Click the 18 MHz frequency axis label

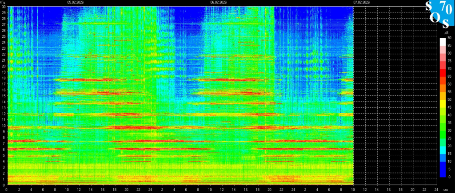tap(3, 78)
